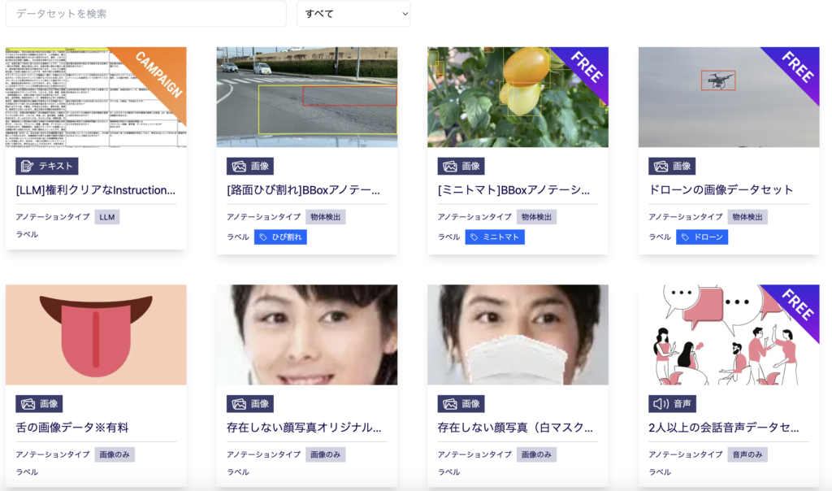832x491 pixels.
Task: Click the 画像 badge on the drone card
Action: tap(672, 166)
